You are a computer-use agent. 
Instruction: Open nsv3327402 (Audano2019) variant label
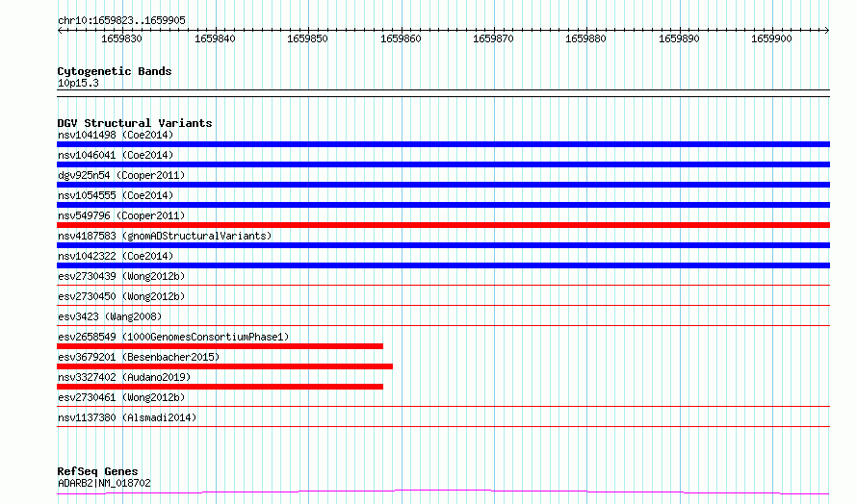click(124, 377)
